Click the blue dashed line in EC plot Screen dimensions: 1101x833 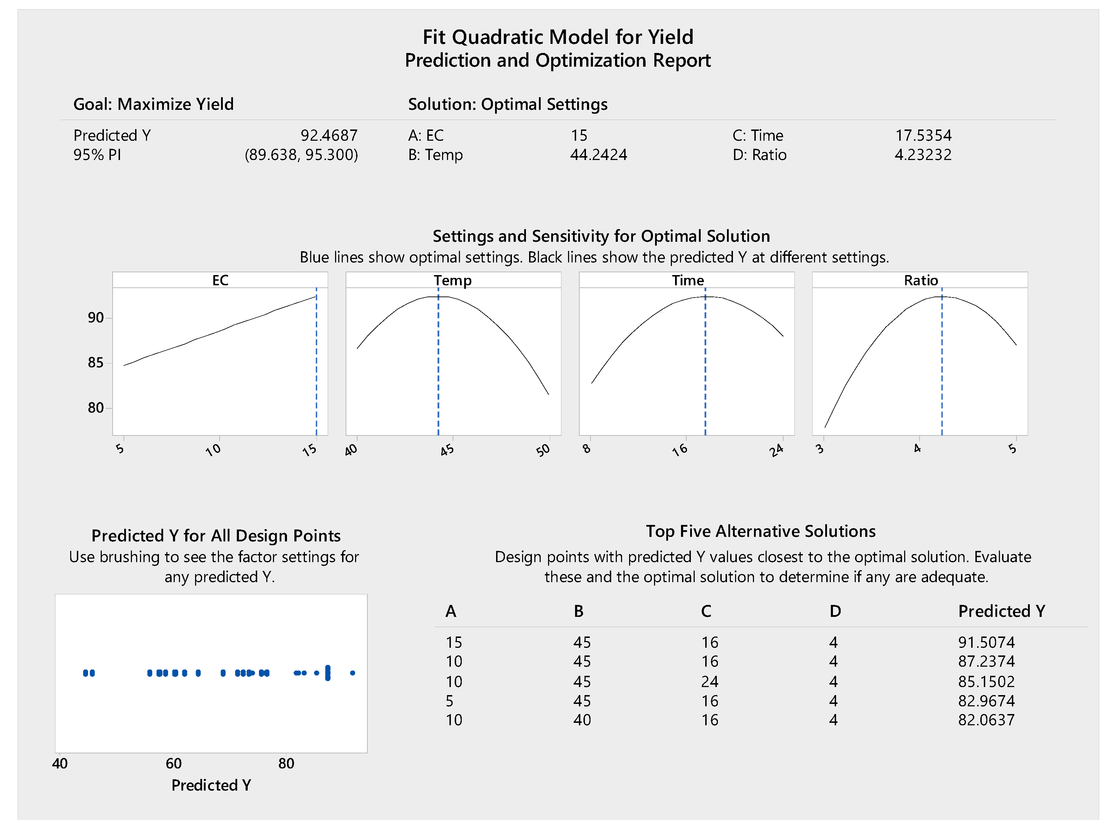point(316,364)
